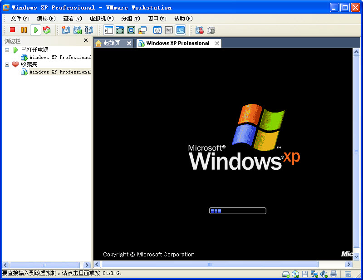The height and width of the screenshot is (280, 363).
Task: Close the 起始页 tab
Action: [128, 43]
